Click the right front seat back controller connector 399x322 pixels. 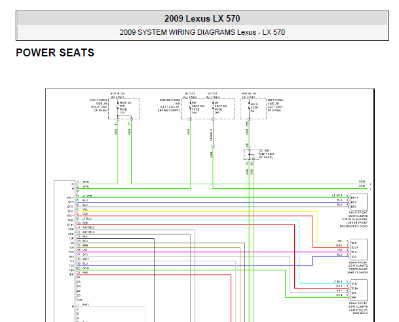tap(359, 290)
